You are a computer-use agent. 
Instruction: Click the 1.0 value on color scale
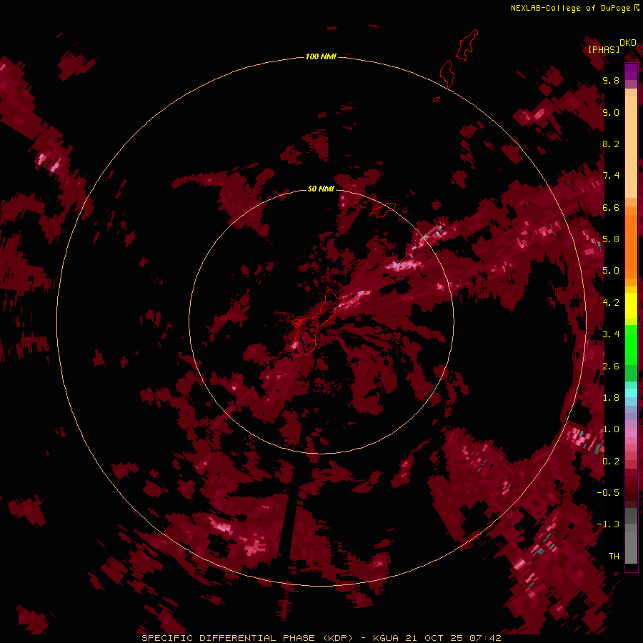[611, 429]
